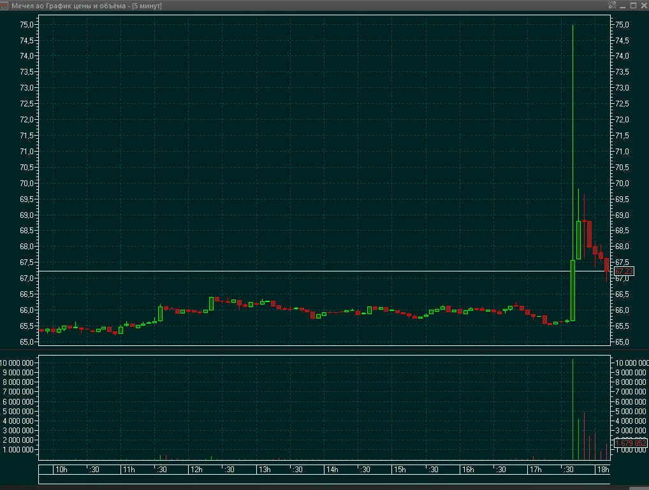Viewport: 649px width, 490px height.
Task: Click the 73,5 label on right price axis
Action: 622,72
